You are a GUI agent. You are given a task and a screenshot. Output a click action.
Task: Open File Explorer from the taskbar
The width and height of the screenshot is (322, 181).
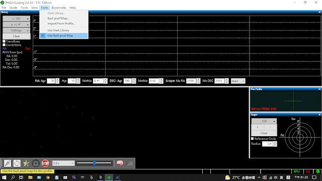pos(30,177)
